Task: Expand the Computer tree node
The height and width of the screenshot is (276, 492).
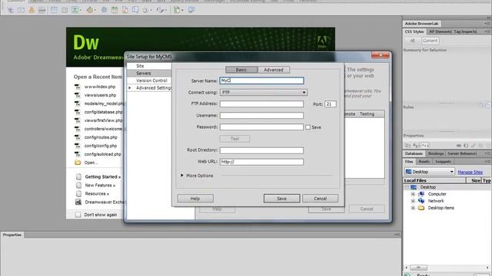Action: point(413,194)
